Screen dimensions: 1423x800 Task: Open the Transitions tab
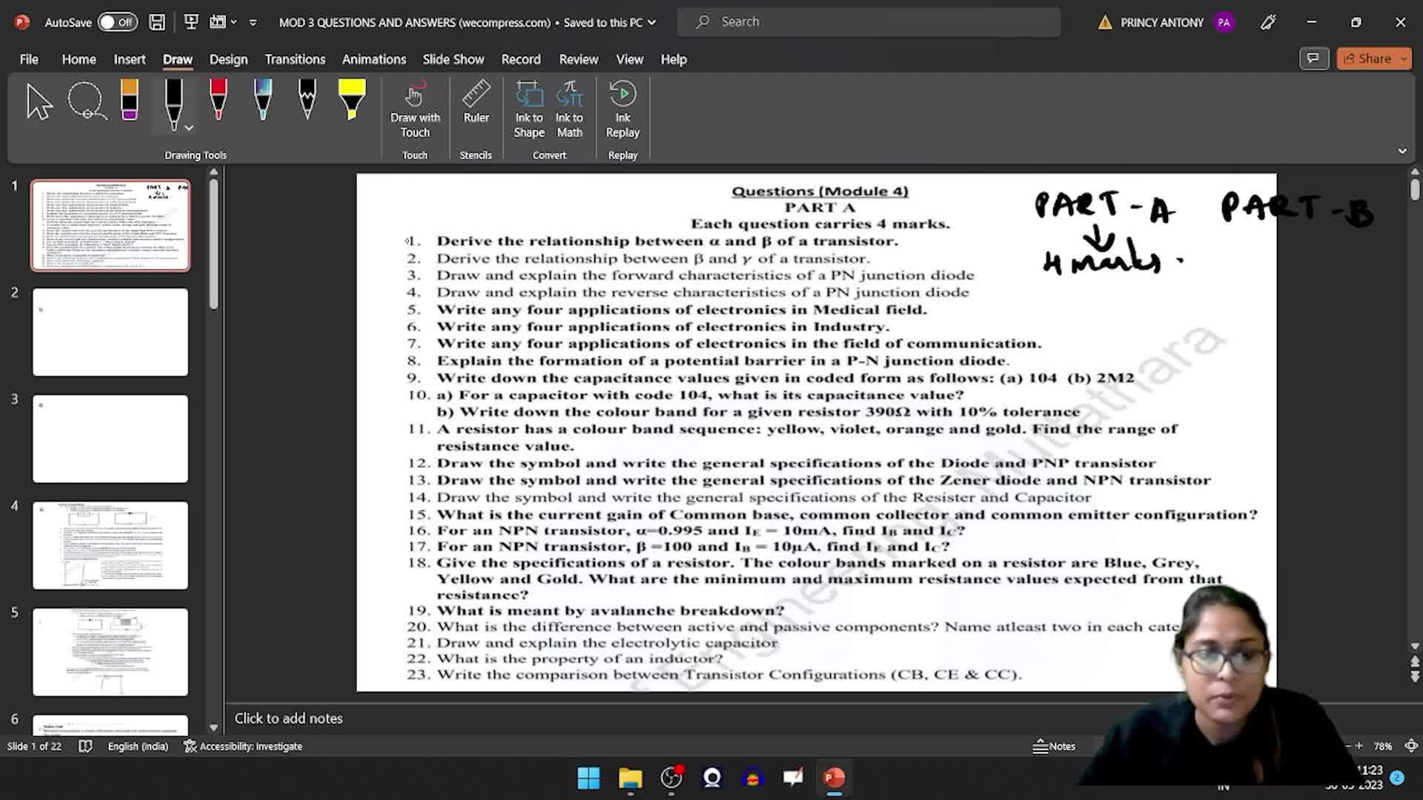(x=295, y=59)
